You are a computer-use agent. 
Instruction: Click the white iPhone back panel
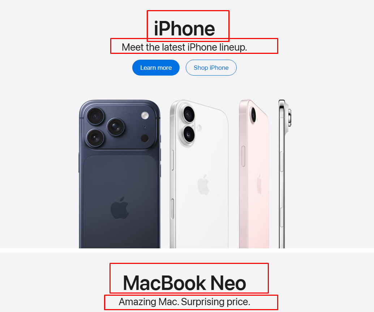point(199,174)
